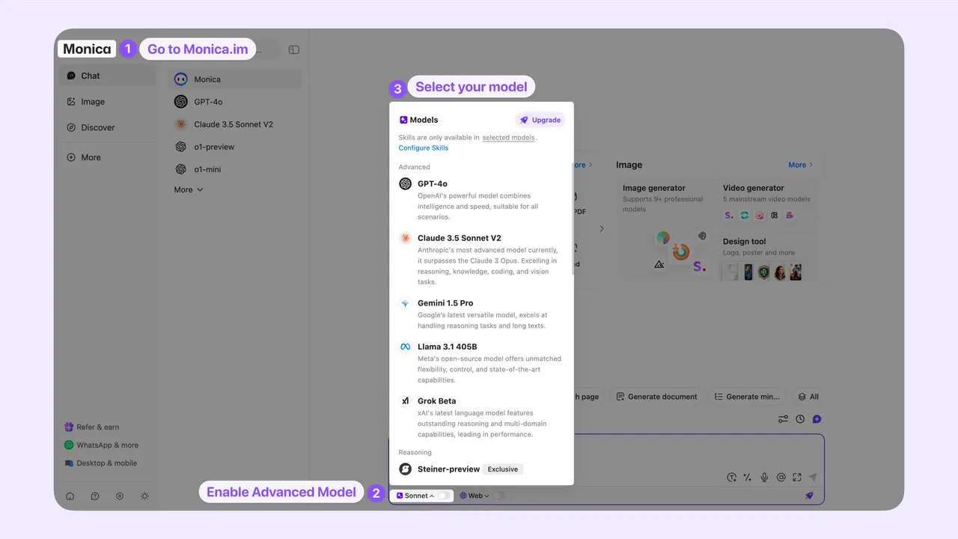Expand More under the bot list
The image size is (958, 539).
(x=189, y=190)
